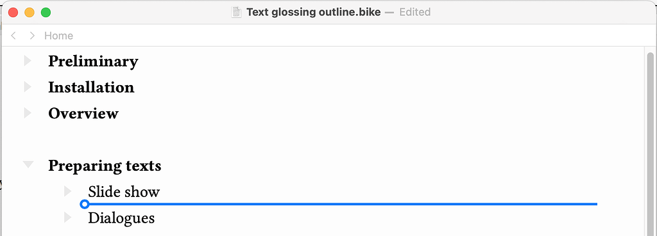Select the Slide show item text
This screenshot has width=657, height=236.
point(124,192)
